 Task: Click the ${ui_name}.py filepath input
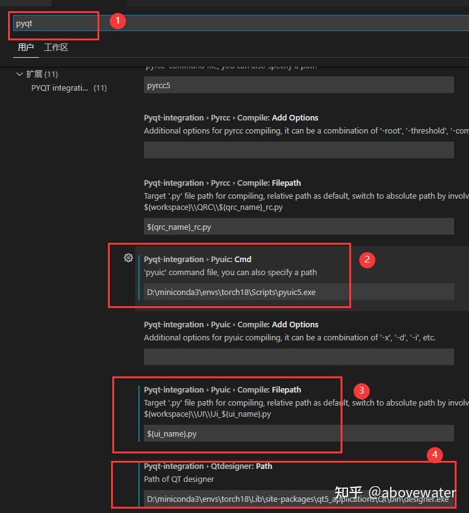299,434
